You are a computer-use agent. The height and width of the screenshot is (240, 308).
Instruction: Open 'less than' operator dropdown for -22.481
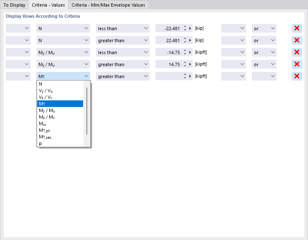pos(123,28)
